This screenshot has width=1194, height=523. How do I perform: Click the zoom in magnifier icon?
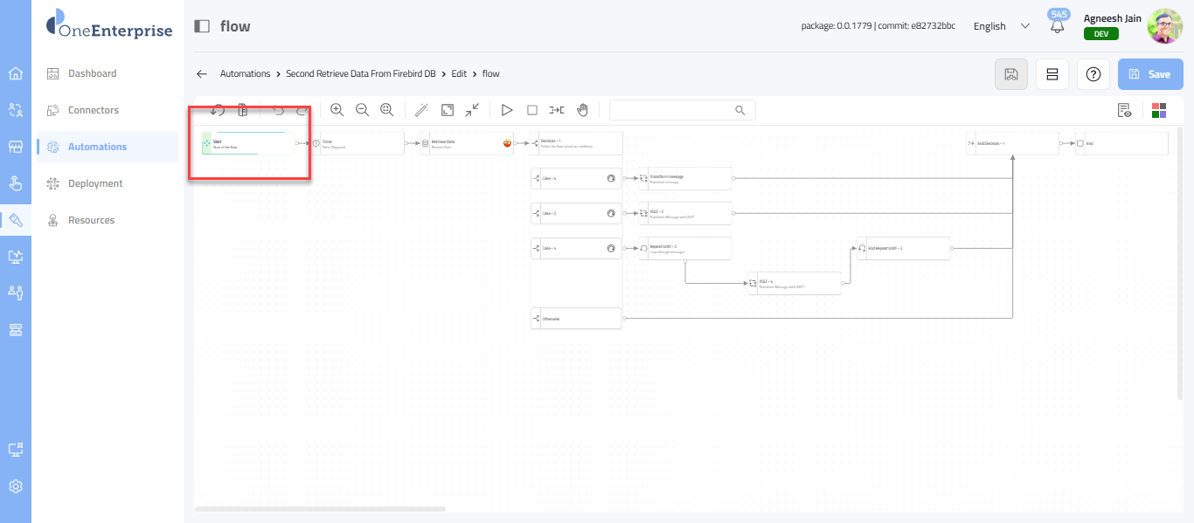pyautogui.click(x=337, y=110)
